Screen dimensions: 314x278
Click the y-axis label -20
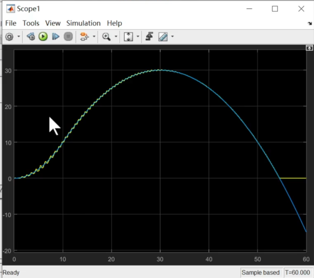(7, 251)
